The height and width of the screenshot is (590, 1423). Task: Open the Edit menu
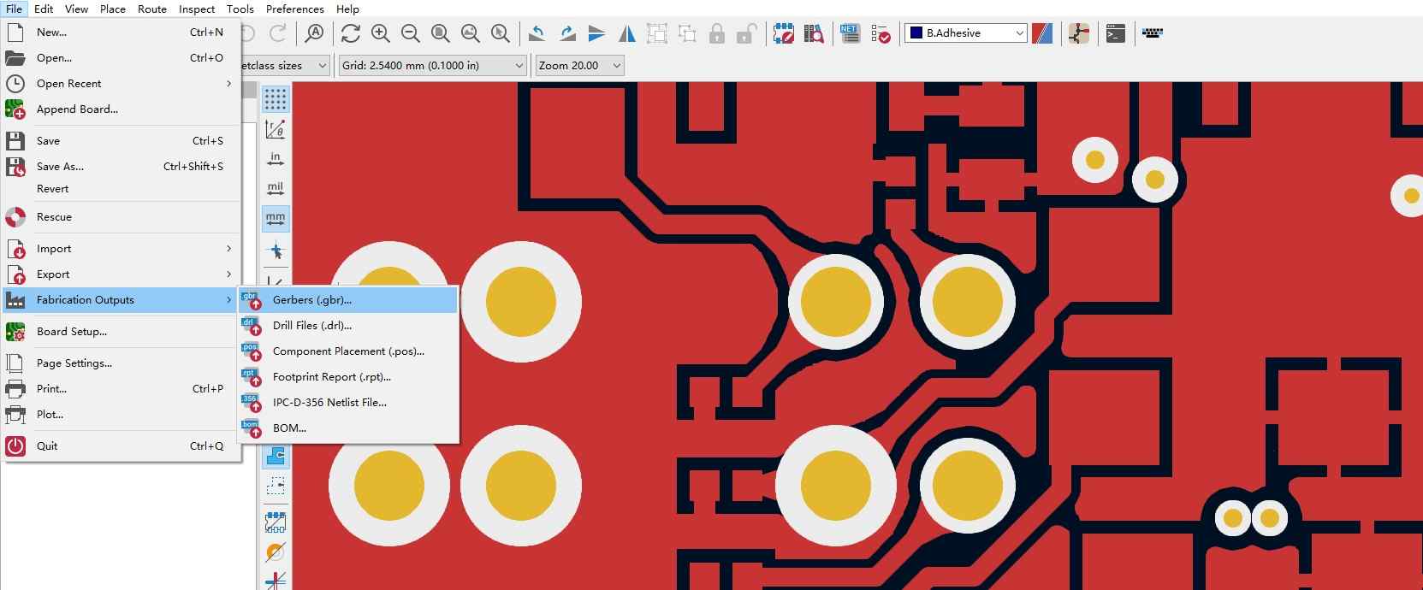(x=44, y=9)
